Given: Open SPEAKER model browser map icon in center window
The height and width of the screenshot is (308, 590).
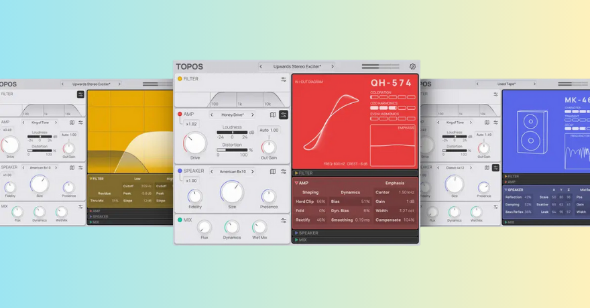Looking at the screenshot, I should click(273, 171).
